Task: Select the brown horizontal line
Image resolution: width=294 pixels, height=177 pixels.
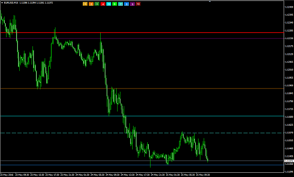Action: (142, 88)
